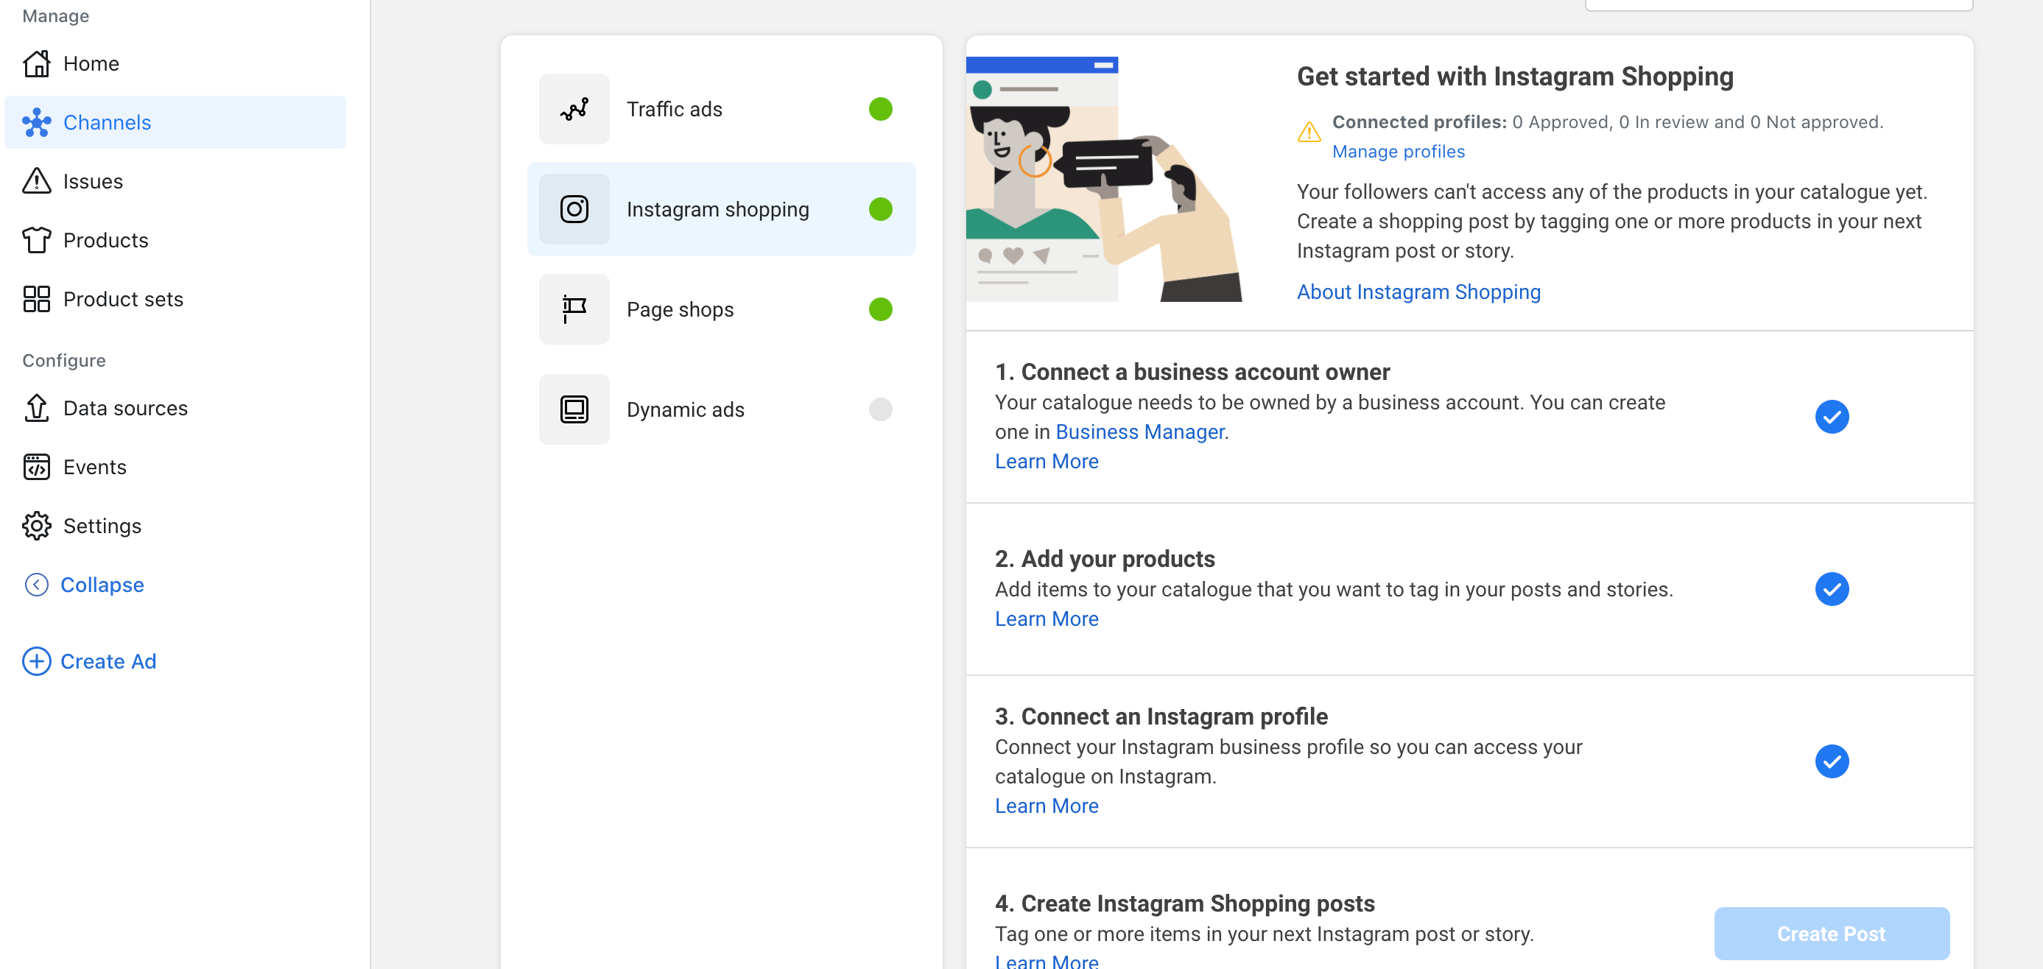Select Channels in the Manage menu
2043x969 pixels.
pyautogui.click(x=175, y=122)
